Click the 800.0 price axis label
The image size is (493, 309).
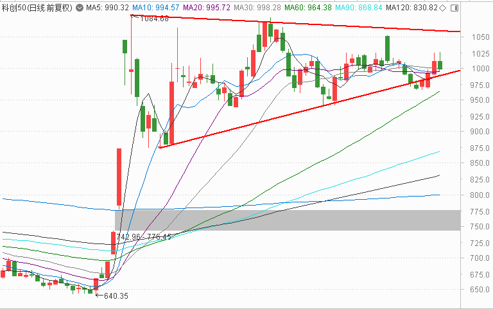tap(480, 195)
